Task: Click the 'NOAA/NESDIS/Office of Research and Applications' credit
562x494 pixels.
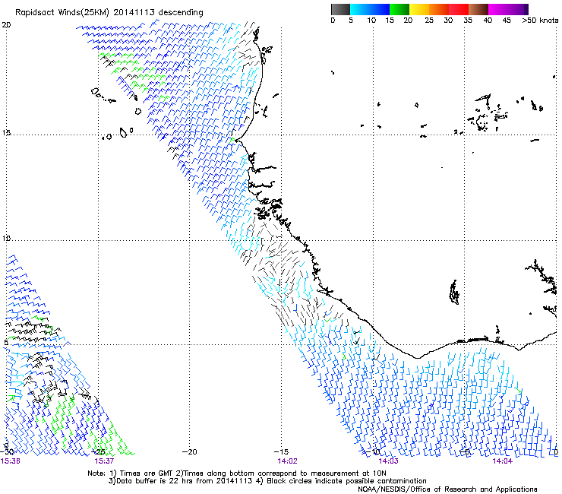Action: pos(447,489)
